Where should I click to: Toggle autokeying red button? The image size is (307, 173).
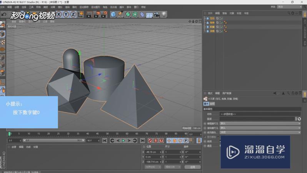[156, 140]
